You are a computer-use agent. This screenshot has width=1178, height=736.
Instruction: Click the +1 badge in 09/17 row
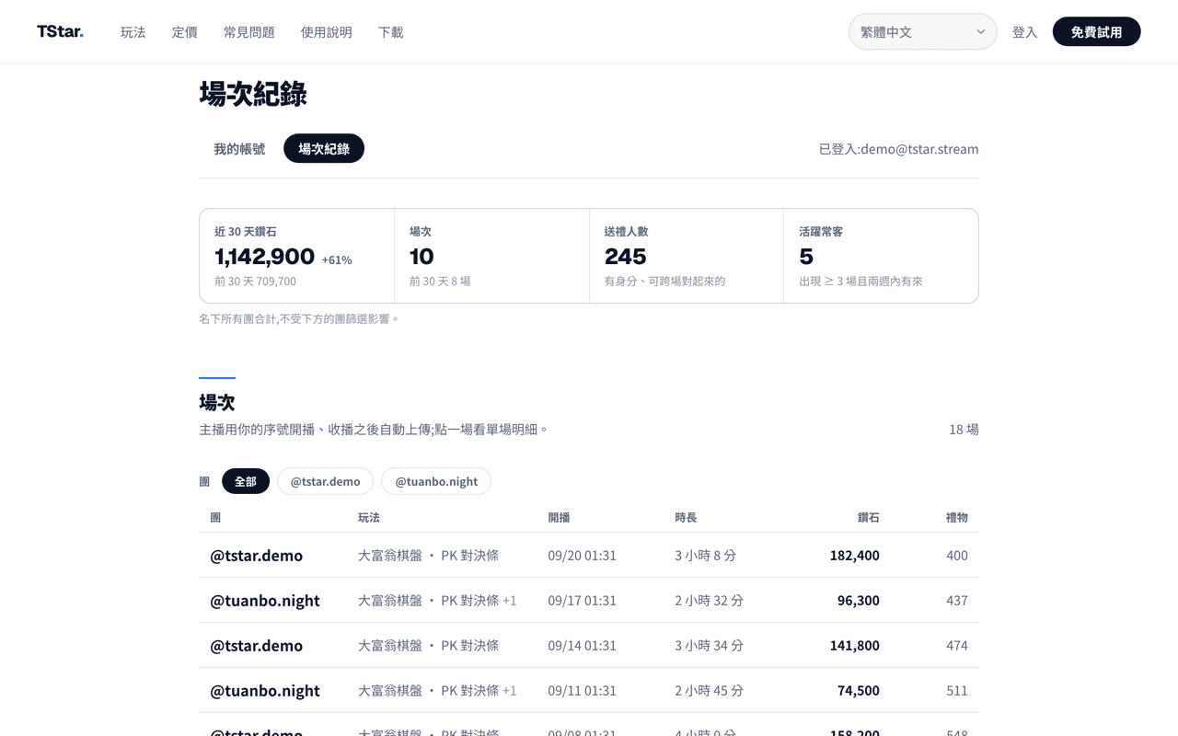[509, 600]
